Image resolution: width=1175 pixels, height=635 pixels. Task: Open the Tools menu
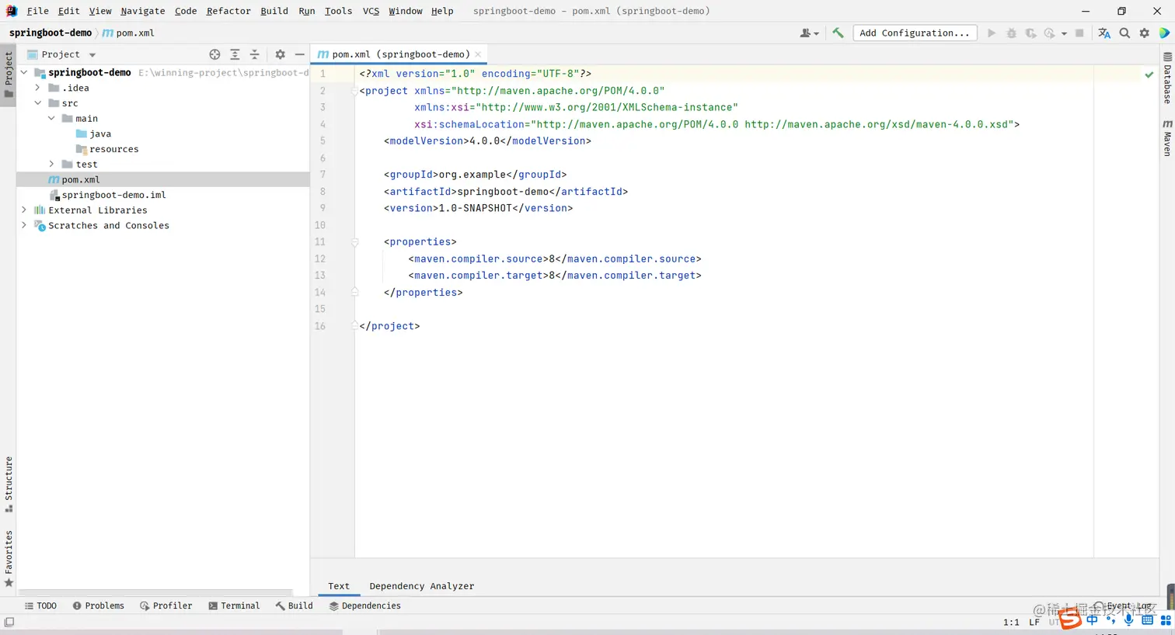[x=338, y=11]
